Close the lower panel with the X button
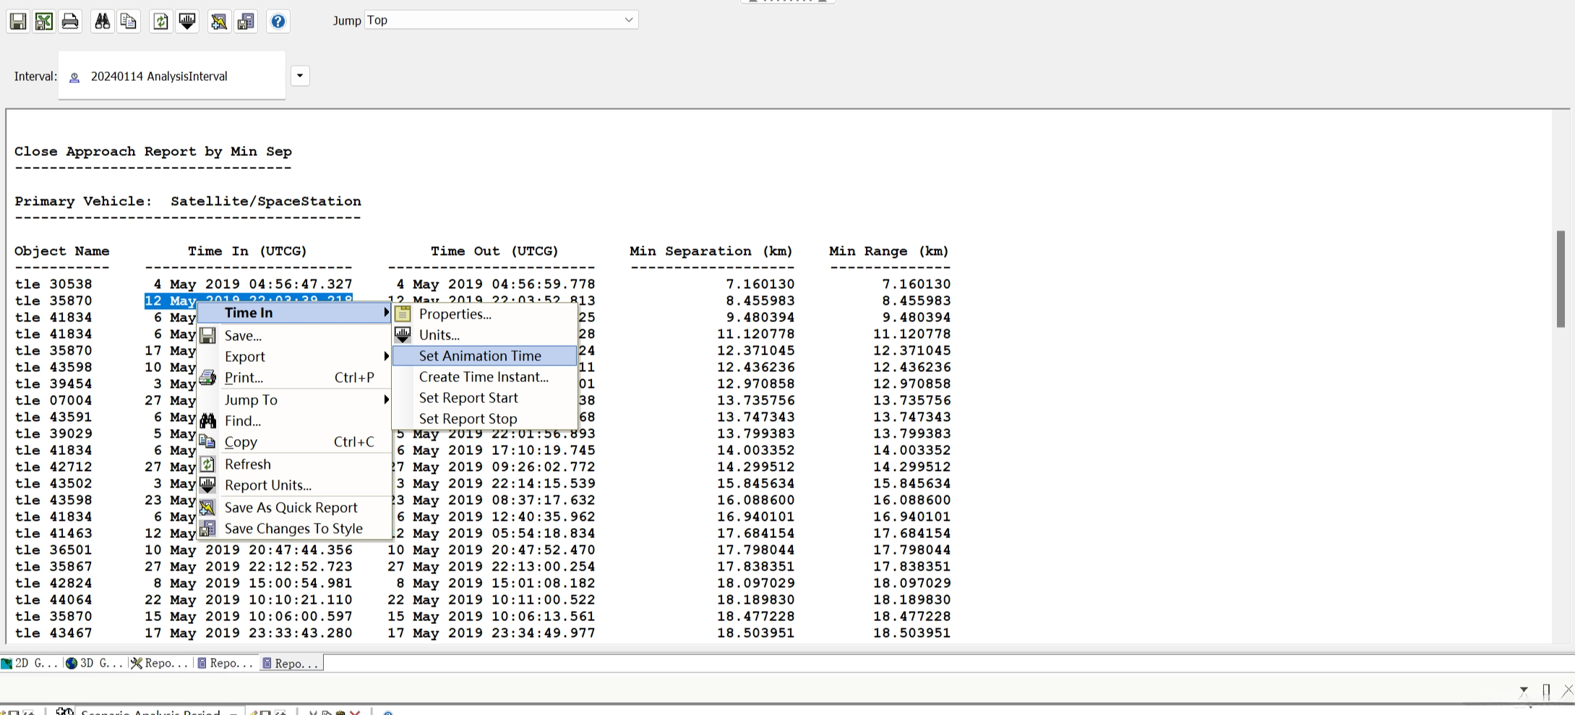 pyautogui.click(x=1567, y=691)
